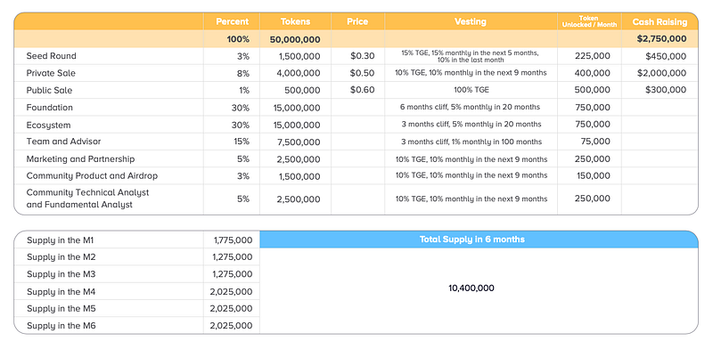
Task: Click Community Technical Analyst and Fundamental Analyst label
Action: (x=87, y=199)
